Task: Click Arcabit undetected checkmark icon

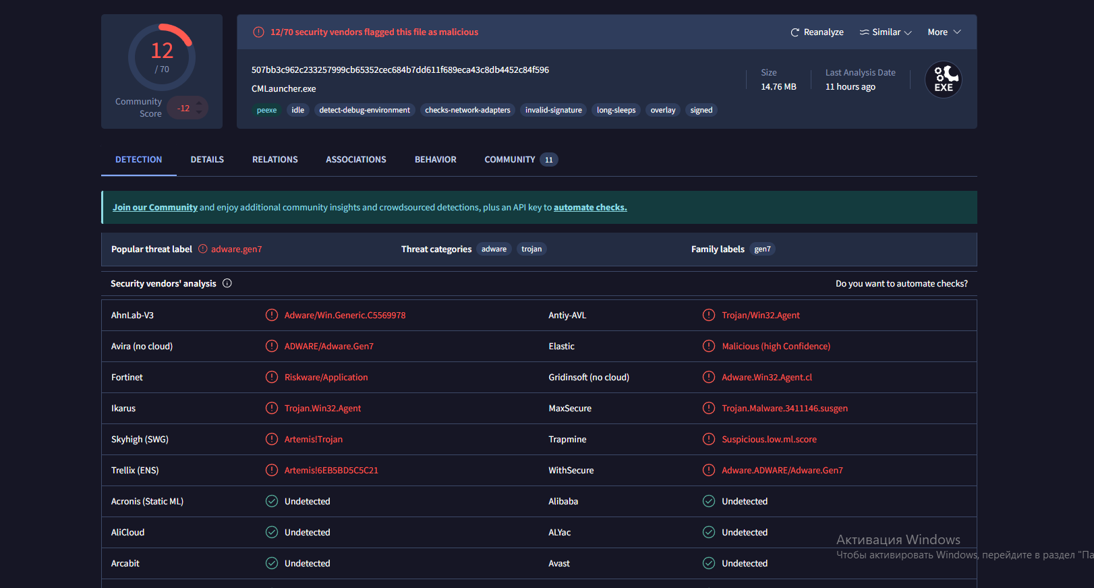Action: pyautogui.click(x=272, y=563)
